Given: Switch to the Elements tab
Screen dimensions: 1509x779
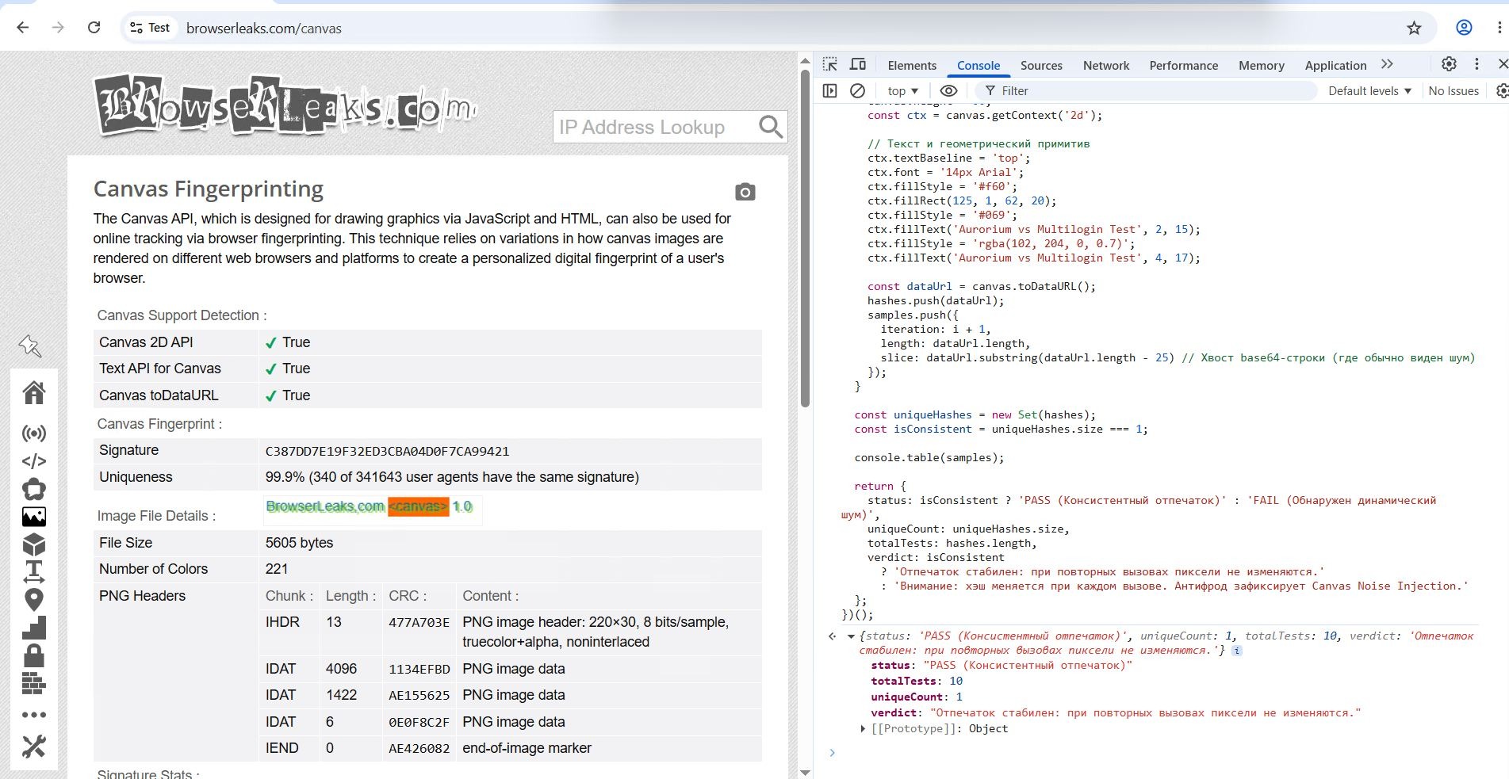Looking at the screenshot, I should [x=912, y=66].
